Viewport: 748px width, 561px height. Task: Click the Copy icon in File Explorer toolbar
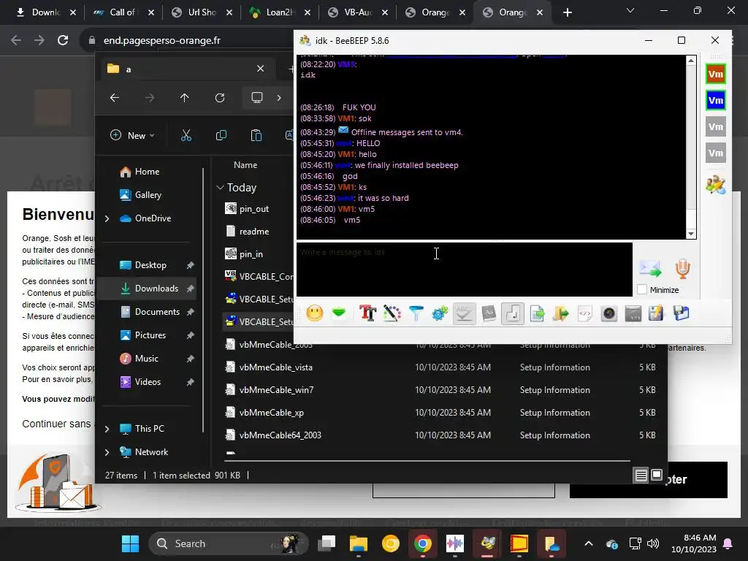(221, 135)
